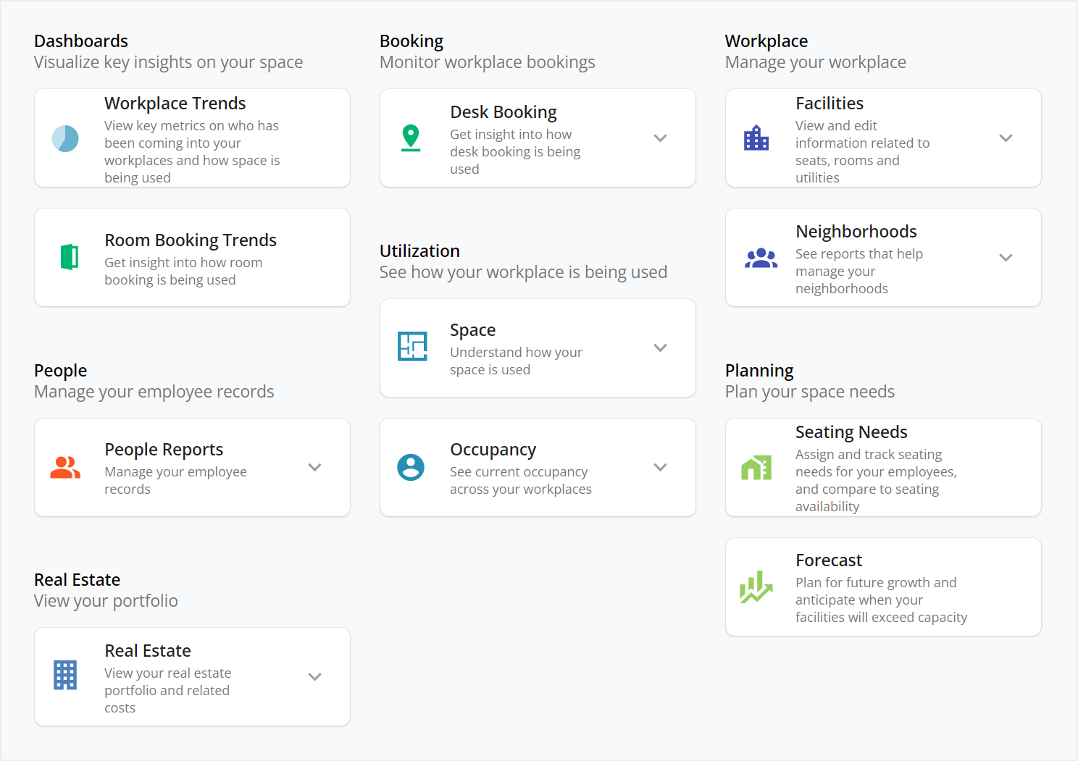Expand the People Reports dropdown
Screen dimensions: 1078x761
[x=314, y=467]
